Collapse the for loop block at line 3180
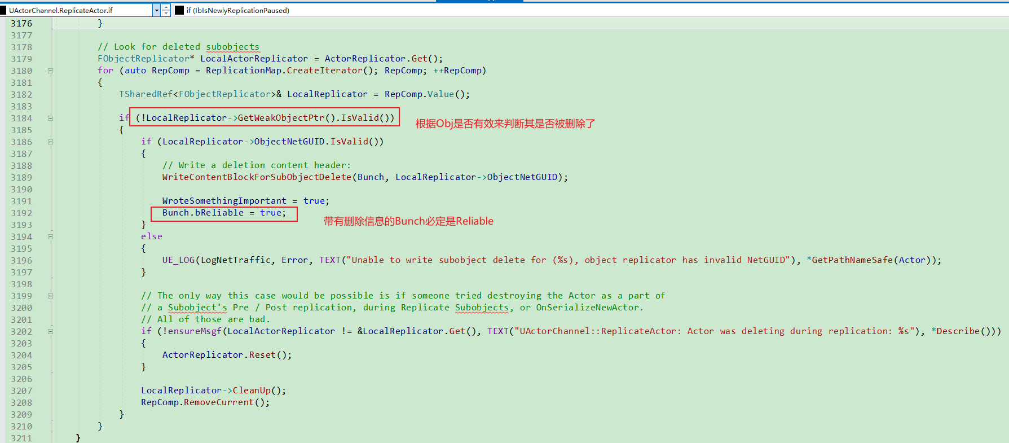 pos(50,71)
